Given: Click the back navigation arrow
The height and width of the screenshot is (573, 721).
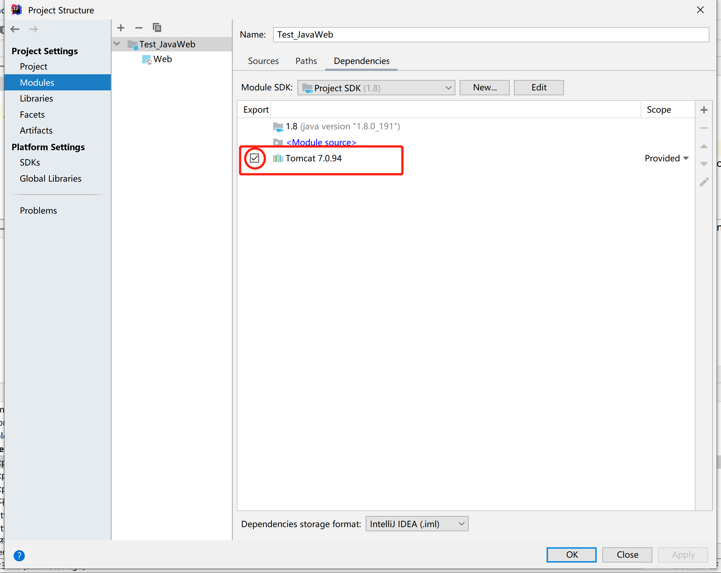Looking at the screenshot, I should pyautogui.click(x=15, y=29).
